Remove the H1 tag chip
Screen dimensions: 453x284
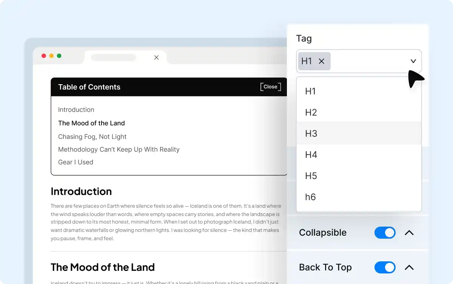click(322, 61)
